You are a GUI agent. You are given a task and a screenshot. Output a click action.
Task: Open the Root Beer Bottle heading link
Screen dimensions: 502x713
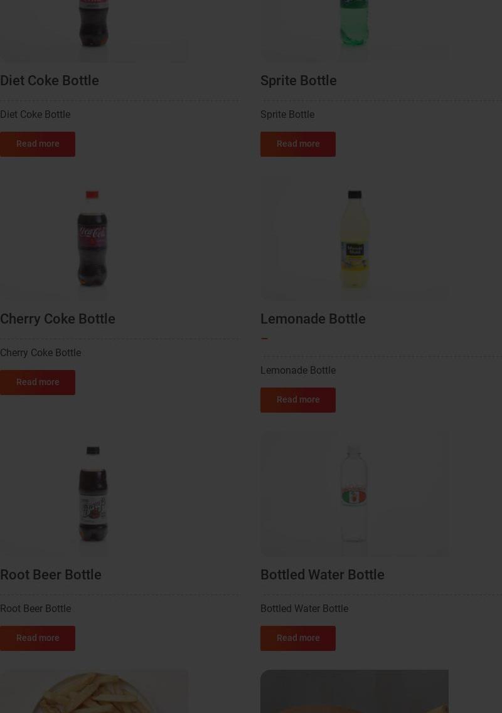pos(51,575)
